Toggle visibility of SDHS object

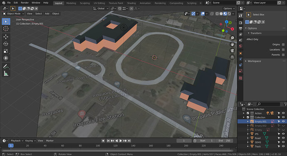point(283,142)
